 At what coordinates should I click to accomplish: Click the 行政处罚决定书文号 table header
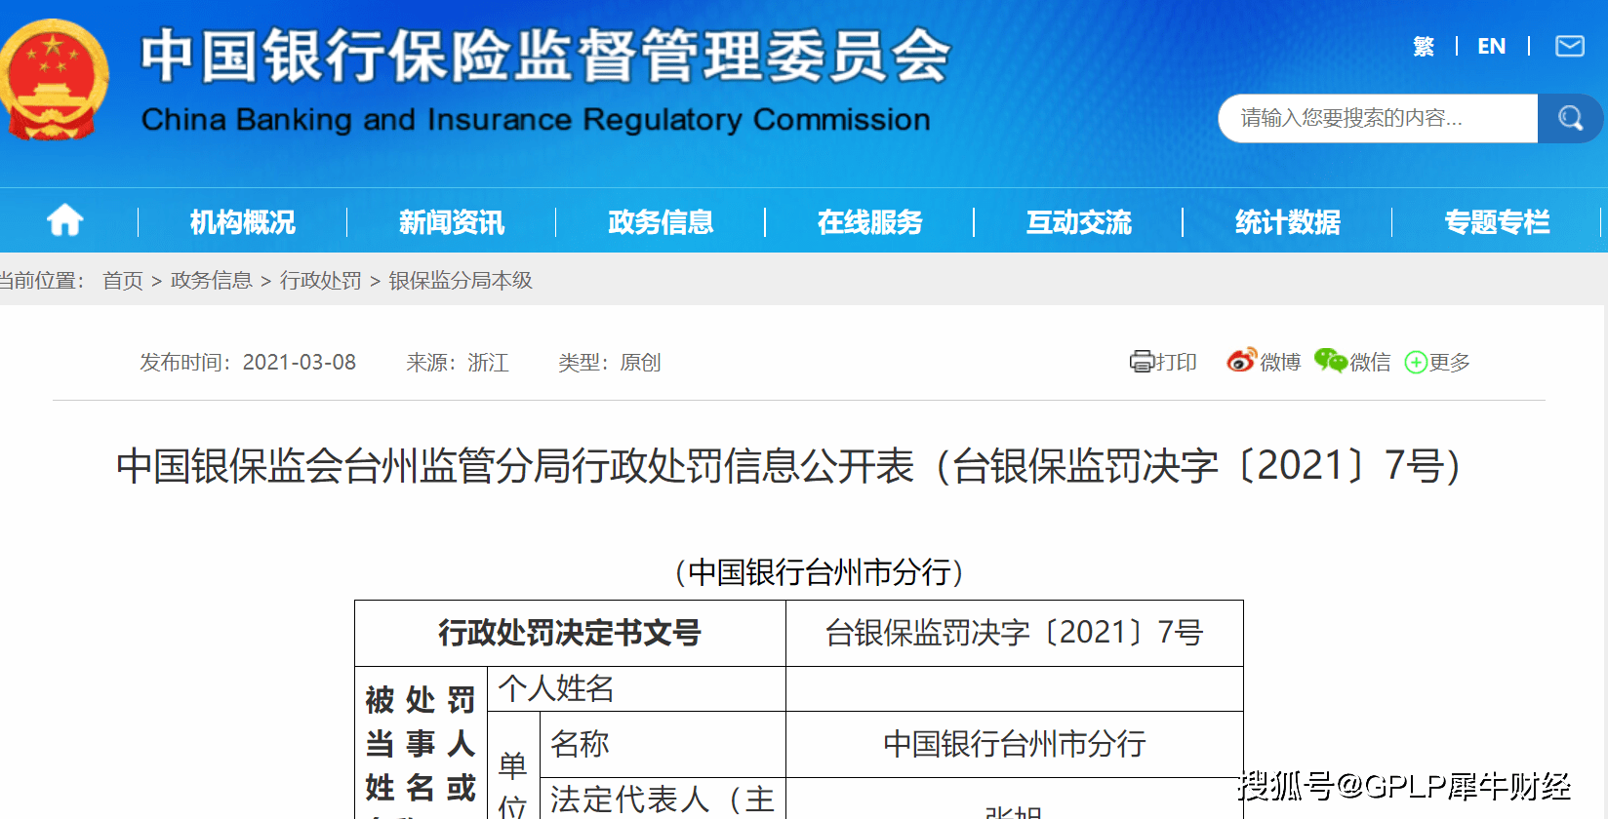tap(570, 633)
